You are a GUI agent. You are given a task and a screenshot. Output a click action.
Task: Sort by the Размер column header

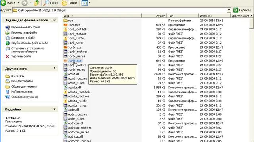(154, 16)
